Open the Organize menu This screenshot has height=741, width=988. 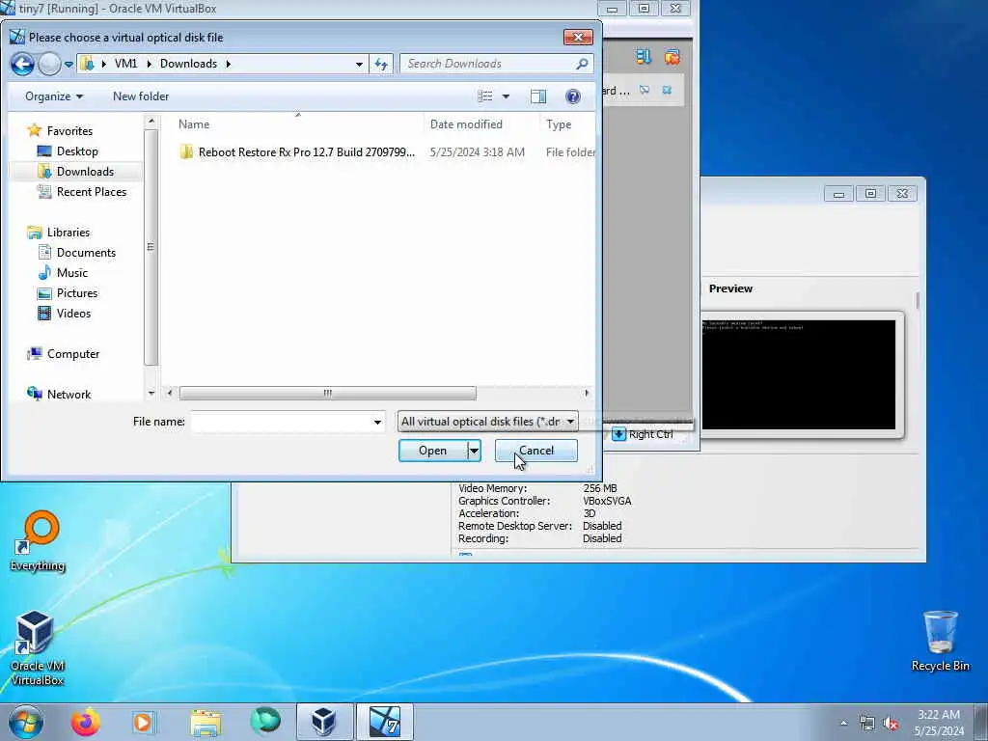tap(54, 96)
